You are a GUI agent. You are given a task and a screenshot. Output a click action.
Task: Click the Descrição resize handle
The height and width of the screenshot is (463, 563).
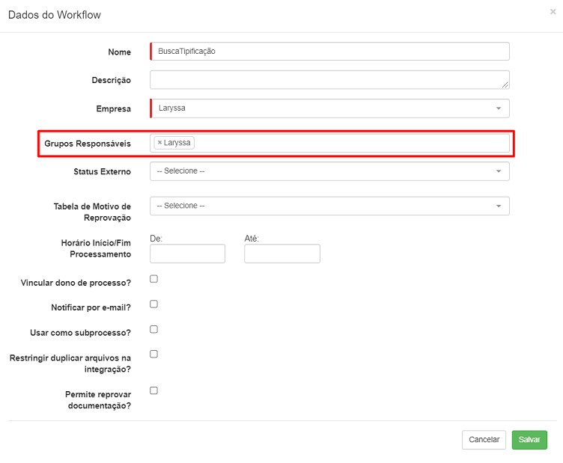coord(505,85)
